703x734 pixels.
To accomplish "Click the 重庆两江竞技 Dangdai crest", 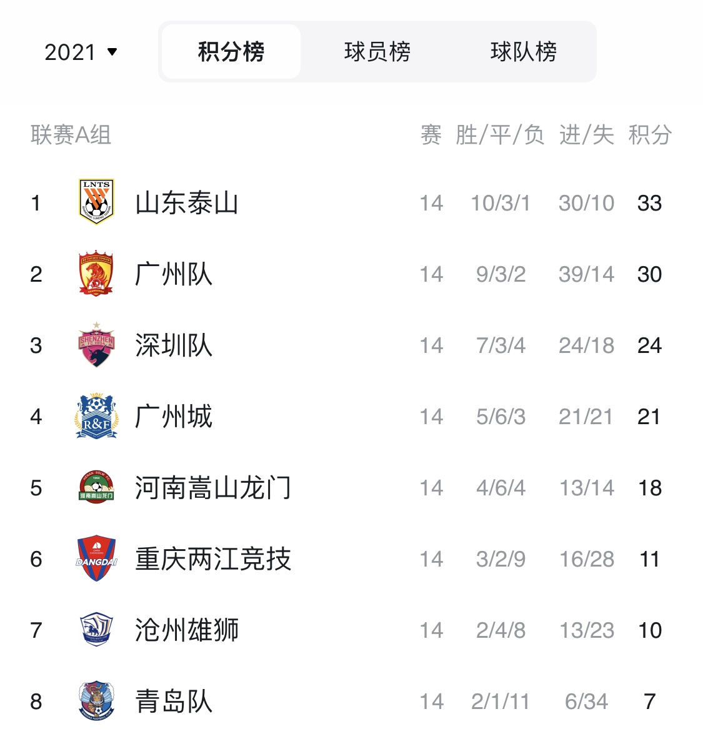I will click(96, 558).
